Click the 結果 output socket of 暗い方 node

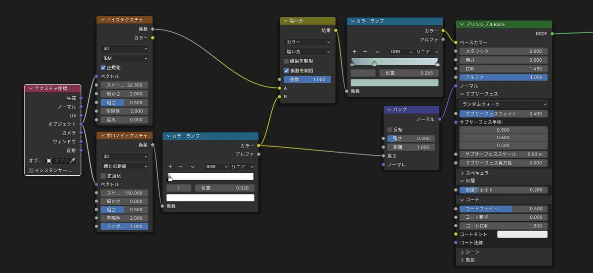[336, 31]
